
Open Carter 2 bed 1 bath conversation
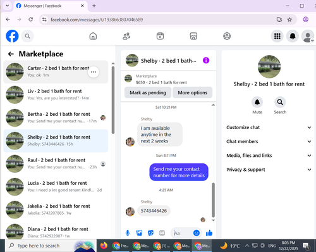click(56, 72)
